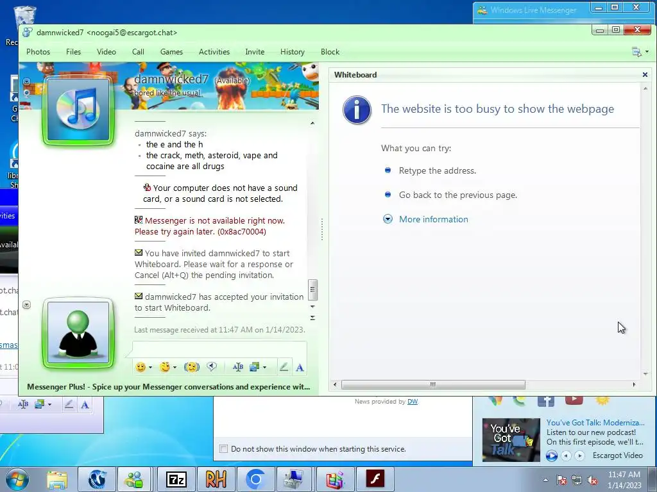Click the You've Got Talk thumbnail
This screenshot has height=492, width=657.
pyautogui.click(x=511, y=440)
